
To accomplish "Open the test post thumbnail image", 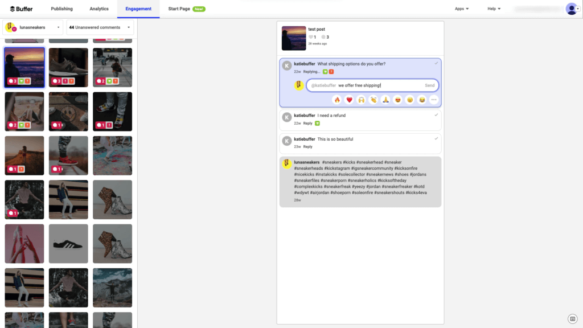I will pyautogui.click(x=294, y=38).
